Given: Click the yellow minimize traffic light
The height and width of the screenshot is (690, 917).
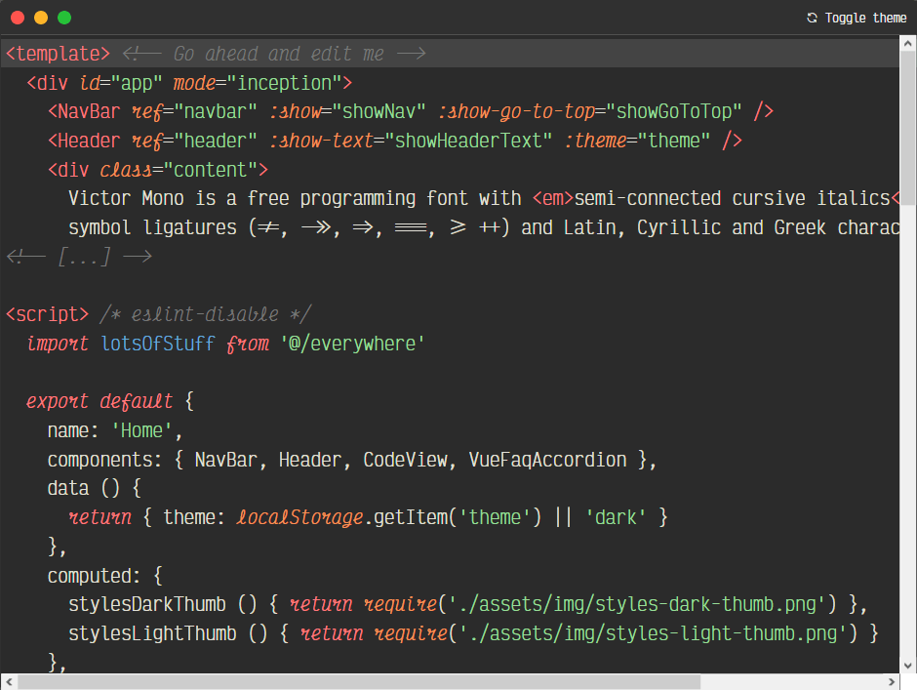Looking at the screenshot, I should tap(40, 17).
